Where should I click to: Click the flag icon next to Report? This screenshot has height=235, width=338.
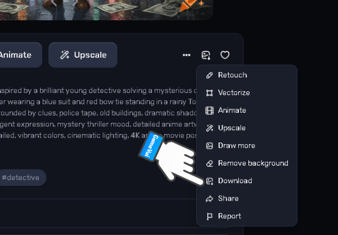[x=210, y=216]
